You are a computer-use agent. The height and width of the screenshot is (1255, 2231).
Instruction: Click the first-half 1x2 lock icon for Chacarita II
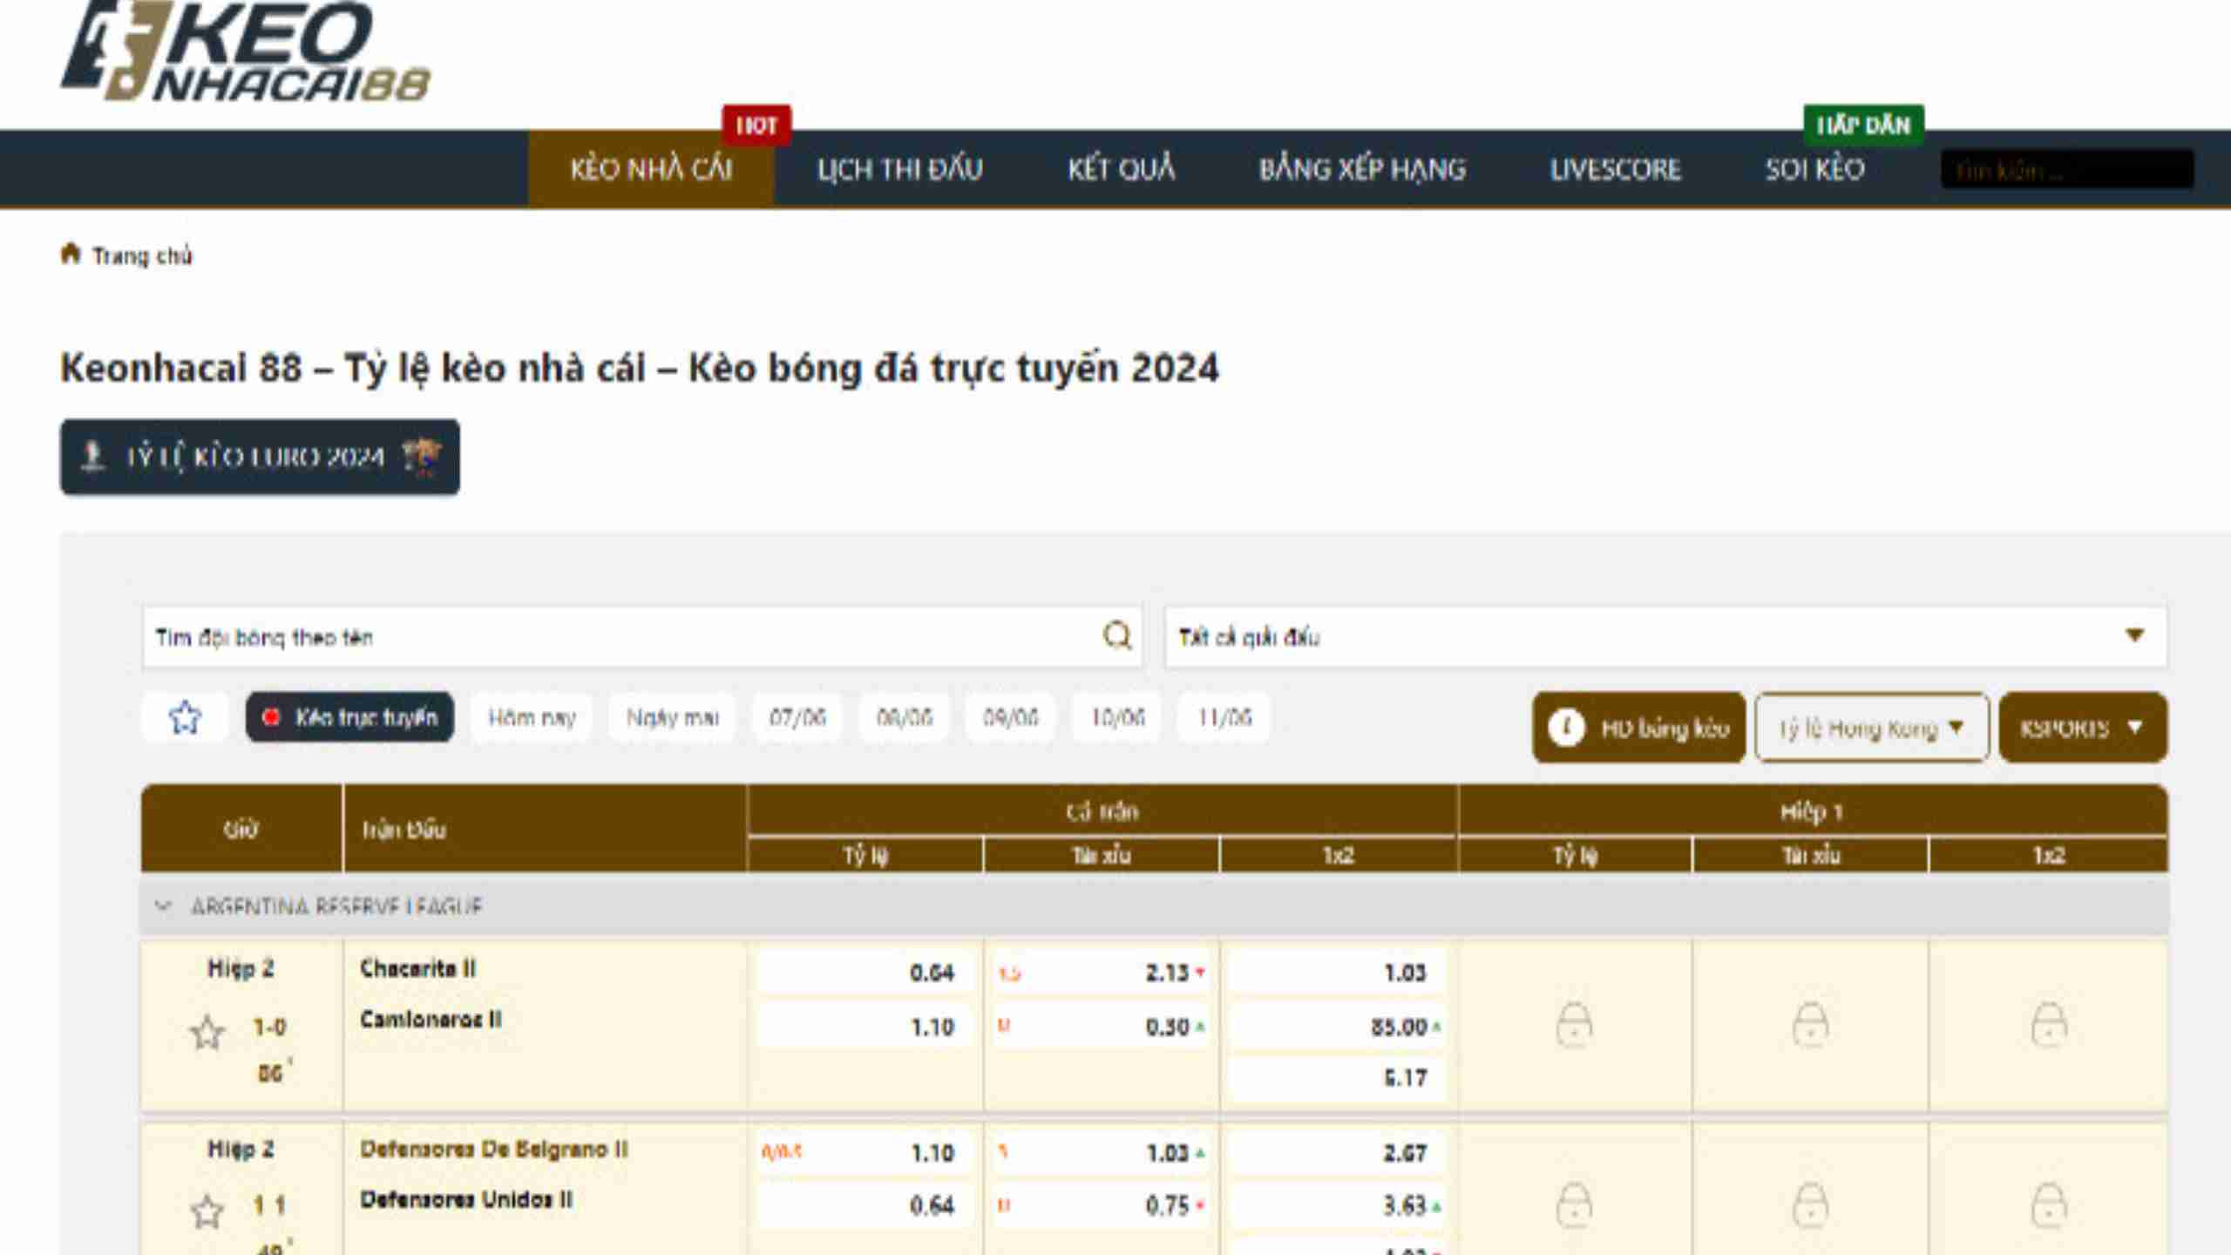[x=2049, y=1025]
